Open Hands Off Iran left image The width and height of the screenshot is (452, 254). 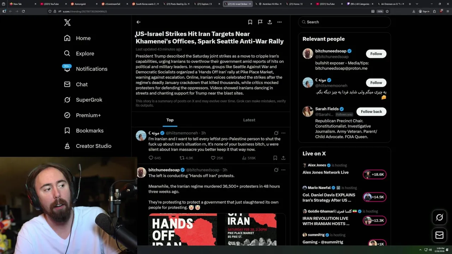coord(183,229)
